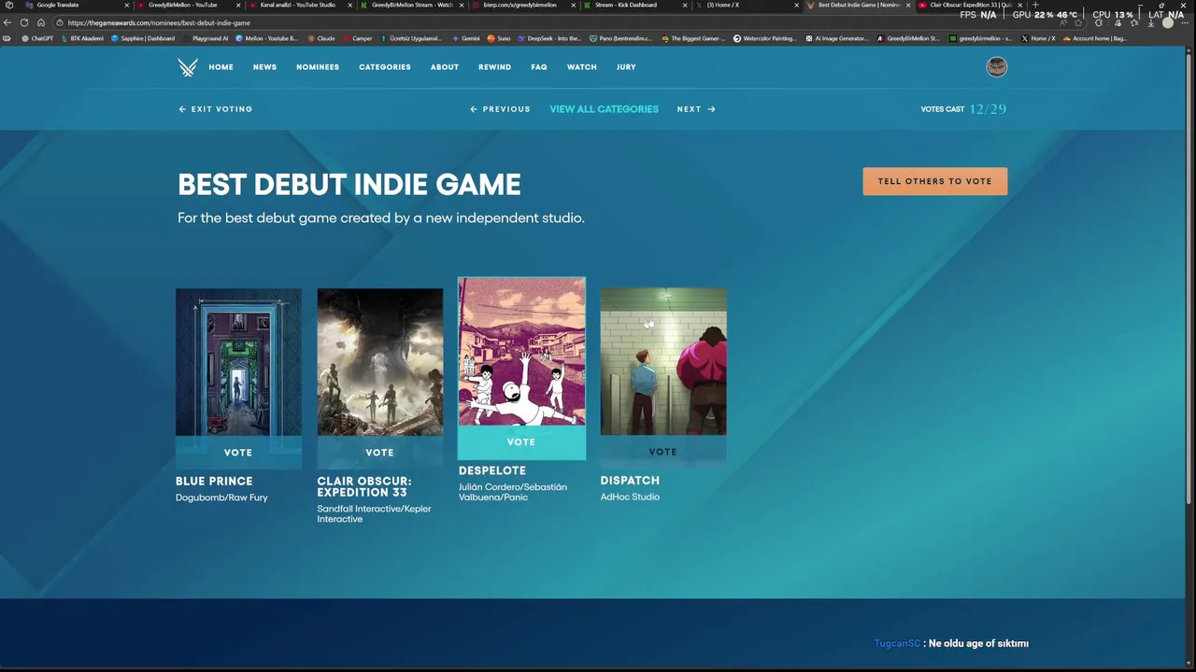Click the Dispatch cover art
Image resolution: width=1196 pixels, height=672 pixels.
(x=663, y=362)
